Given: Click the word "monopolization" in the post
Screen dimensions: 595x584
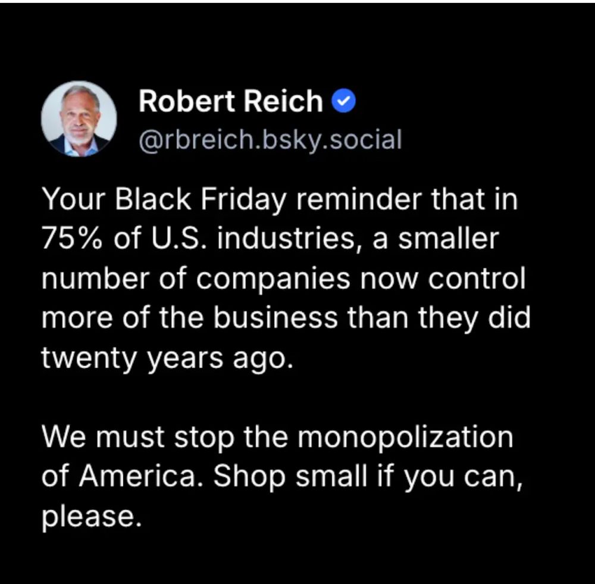Looking at the screenshot, I should [x=405, y=438].
